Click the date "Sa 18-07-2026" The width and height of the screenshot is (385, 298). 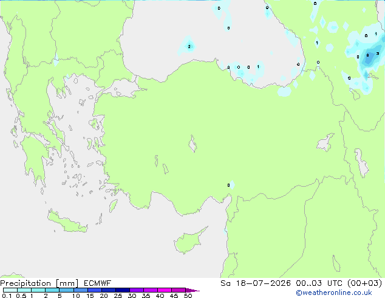coord(256,283)
